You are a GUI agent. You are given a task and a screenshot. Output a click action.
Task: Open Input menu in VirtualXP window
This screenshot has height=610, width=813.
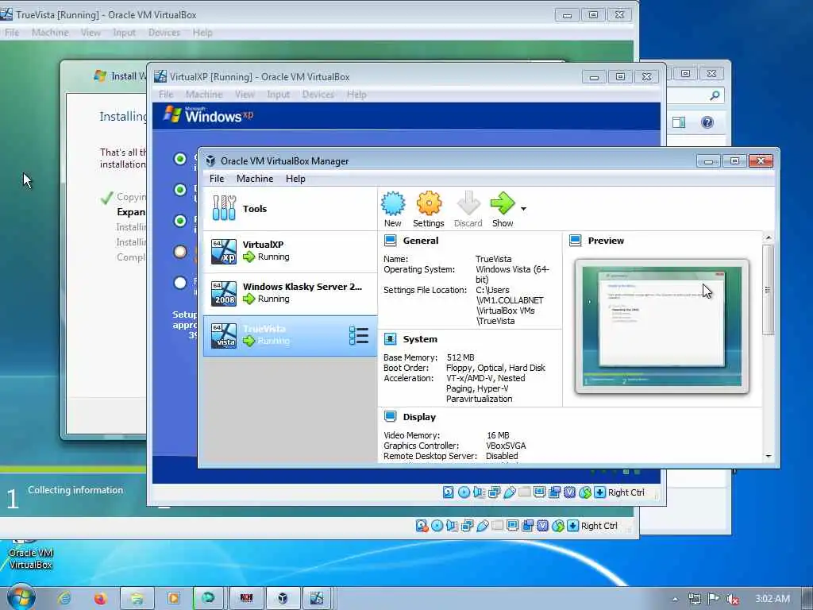(x=278, y=95)
